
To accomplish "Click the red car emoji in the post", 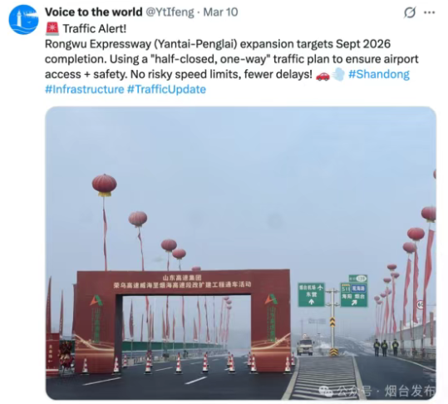I will (322, 75).
